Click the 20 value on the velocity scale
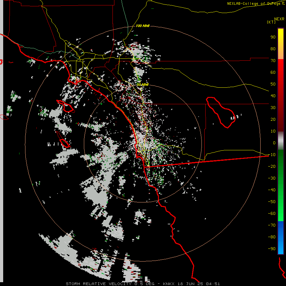Screen dimensions: 286x286 point(273,119)
